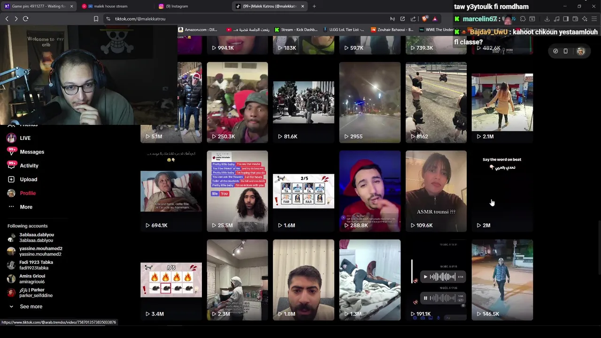The image size is (601, 338).
Task: Open the voice message video with 191.1K views
Action: 436,280
